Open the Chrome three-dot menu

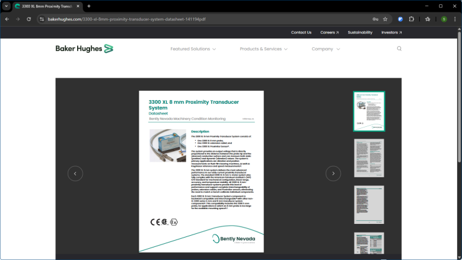click(x=455, y=19)
